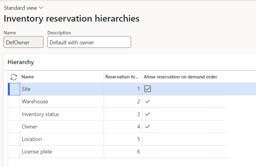Click the Name field containing DefOwner
256x167 pixels.
pyautogui.click(x=24, y=42)
